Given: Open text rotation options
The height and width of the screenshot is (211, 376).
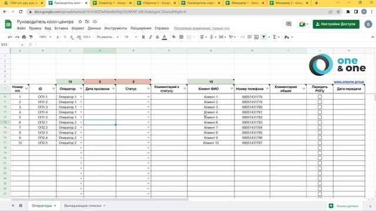Looking at the screenshot, I should pos(232,37).
